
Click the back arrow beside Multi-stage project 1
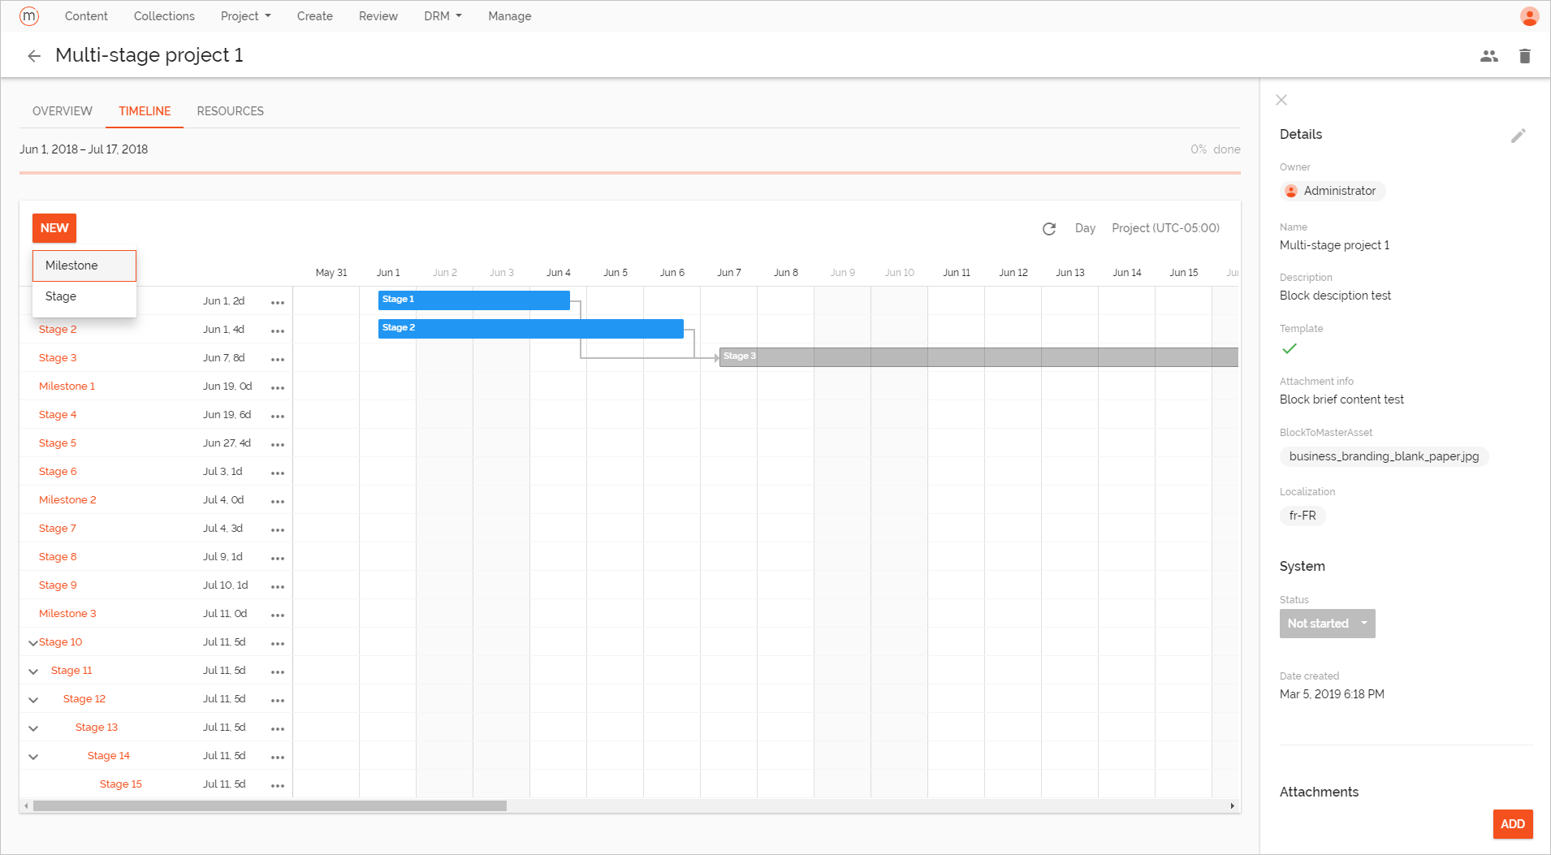point(33,55)
